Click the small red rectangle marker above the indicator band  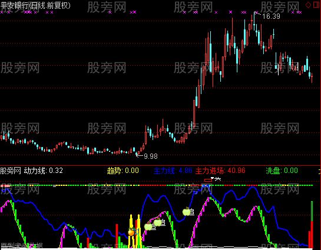(x=208, y=181)
